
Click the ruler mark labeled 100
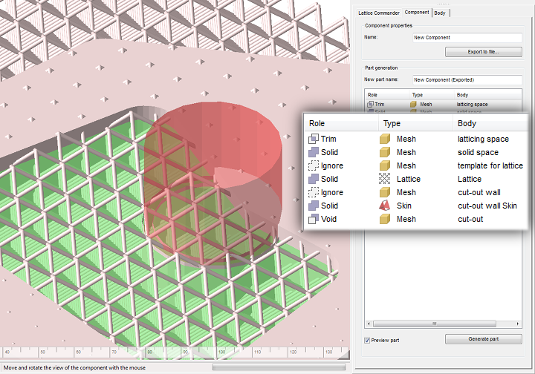[x=221, y=352]
